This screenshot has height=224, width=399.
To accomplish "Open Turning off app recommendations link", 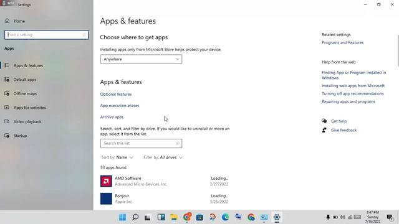I will (352, 94).
